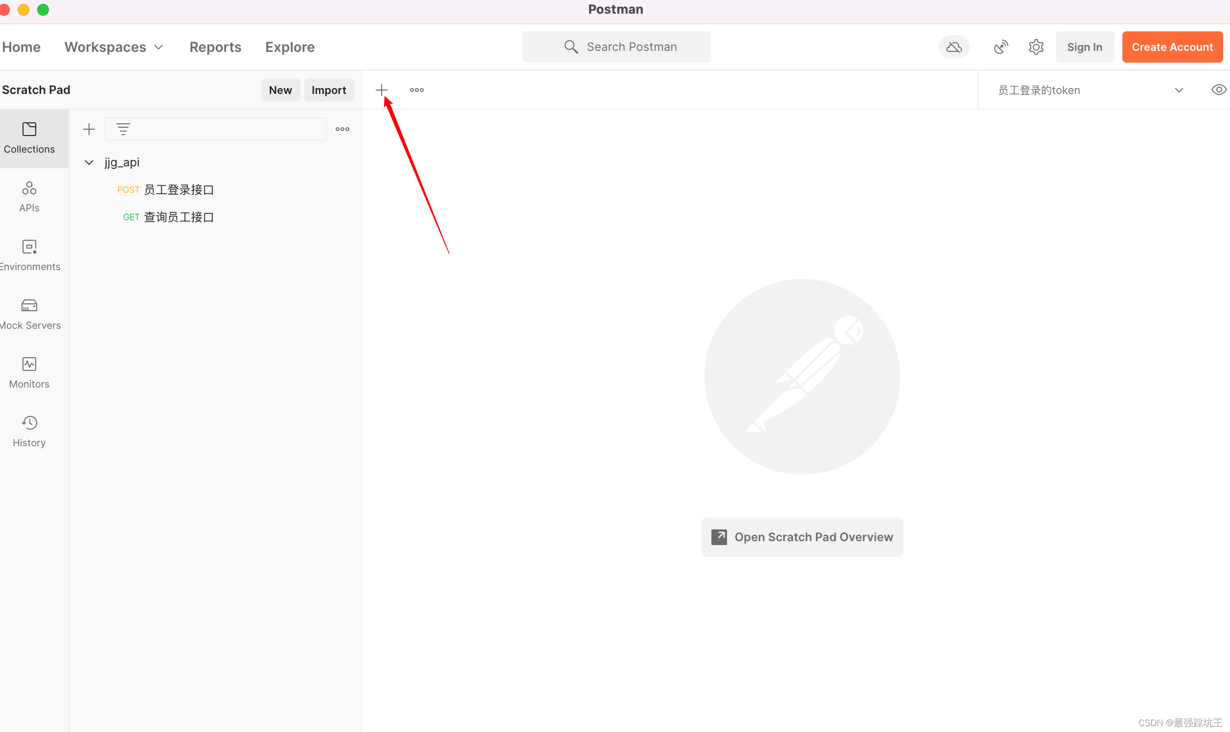This screenshot has height=732, width=1230.
Task: Open the Environments sidebar panel
Action: click(29, 255)
